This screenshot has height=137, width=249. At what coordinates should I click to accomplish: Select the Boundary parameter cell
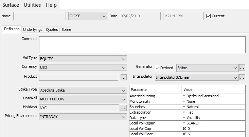(x=156, y=107)
